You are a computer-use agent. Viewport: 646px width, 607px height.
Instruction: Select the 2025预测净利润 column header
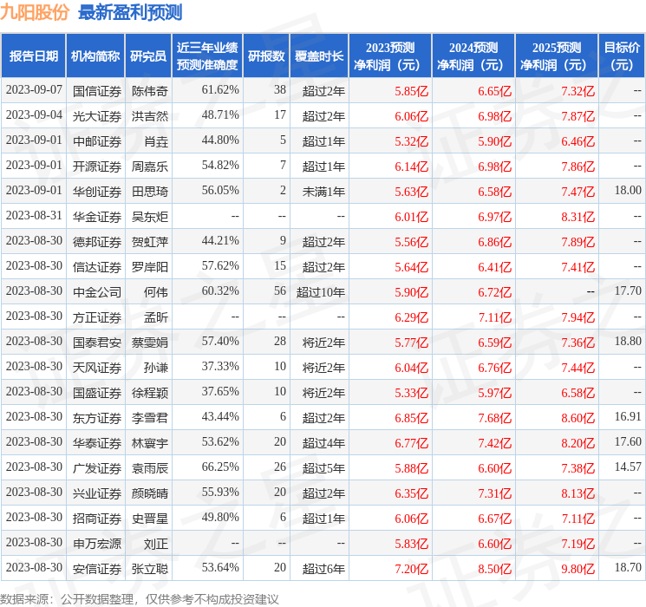coord(557,56)
